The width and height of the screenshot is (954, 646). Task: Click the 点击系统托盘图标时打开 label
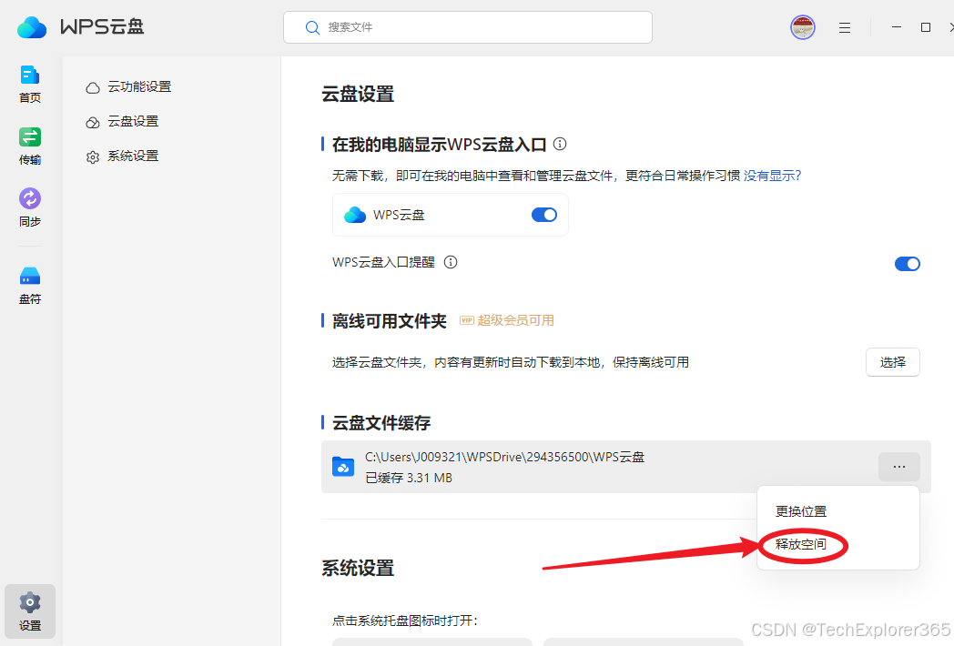405,621
